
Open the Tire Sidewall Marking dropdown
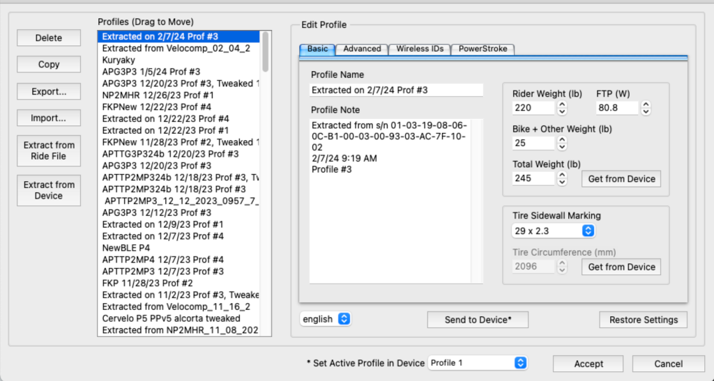[x=553, y=231]
